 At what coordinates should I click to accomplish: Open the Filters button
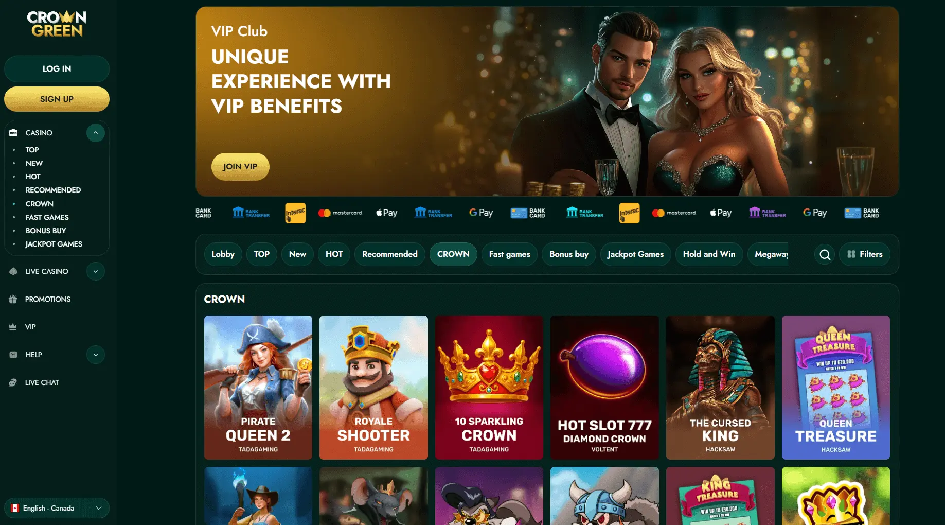coord(865,254)
